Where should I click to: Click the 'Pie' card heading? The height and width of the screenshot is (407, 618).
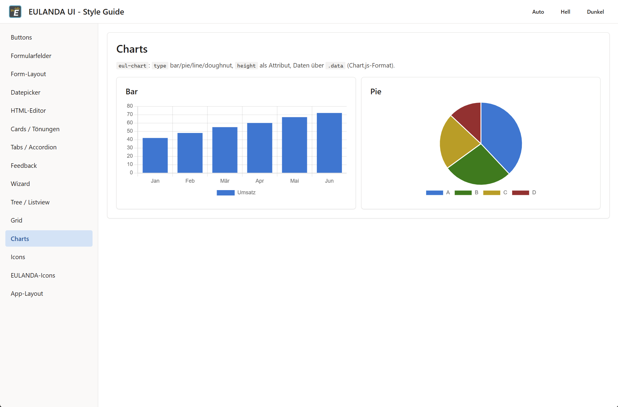[376, 92]
